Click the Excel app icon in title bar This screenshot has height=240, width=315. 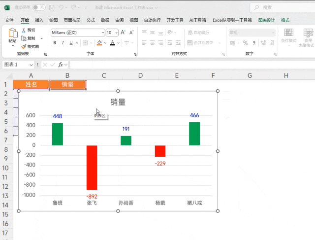pyautogui.click(x=7, y=8)
